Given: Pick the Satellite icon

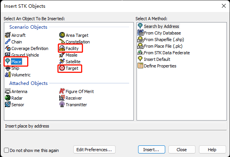Looking at the screenshot, I should tap(62, 61).
